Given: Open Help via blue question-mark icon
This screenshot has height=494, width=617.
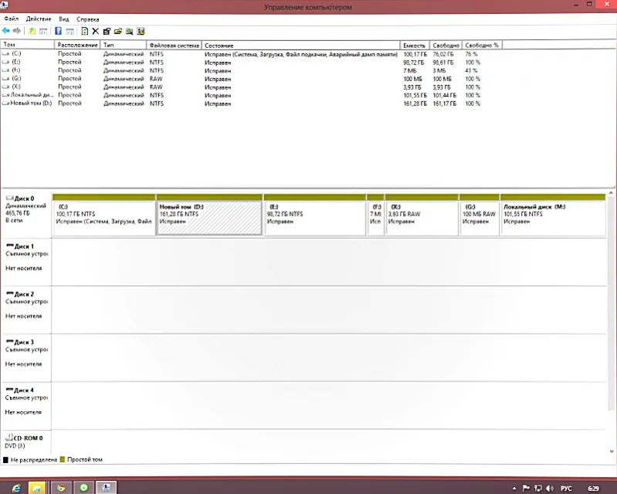Looking at the screenshot, I should [58, 31].
